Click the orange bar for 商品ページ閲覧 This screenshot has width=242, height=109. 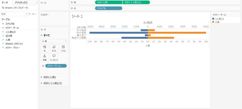tap(161, 38)
